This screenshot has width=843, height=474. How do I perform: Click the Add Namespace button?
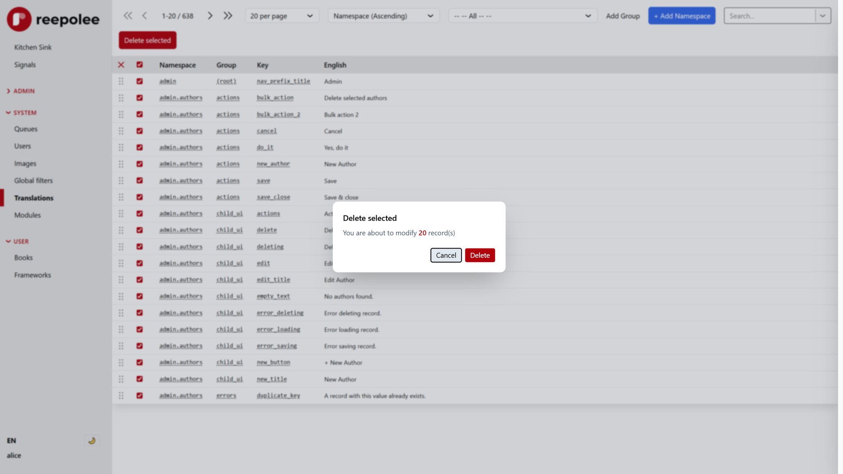(x=682, y=16)
